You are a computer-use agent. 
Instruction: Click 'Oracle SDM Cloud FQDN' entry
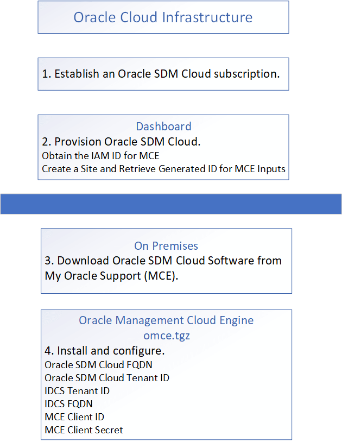pos(98,365)
